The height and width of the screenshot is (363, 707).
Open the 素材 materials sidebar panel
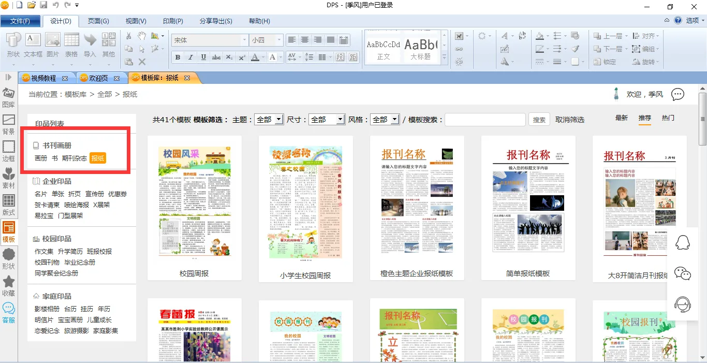(x=9, y=178)
